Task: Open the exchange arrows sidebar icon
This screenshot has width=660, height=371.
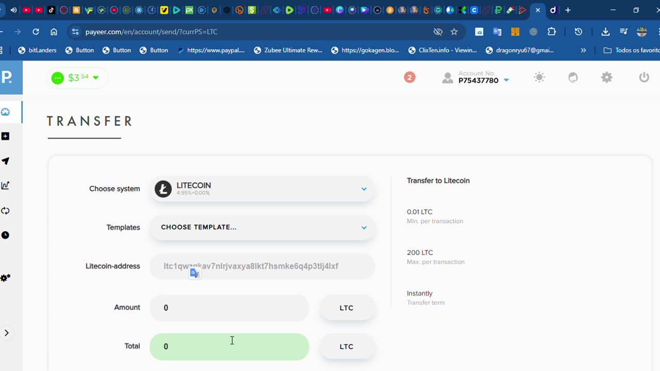Action: tap(5, 210)
